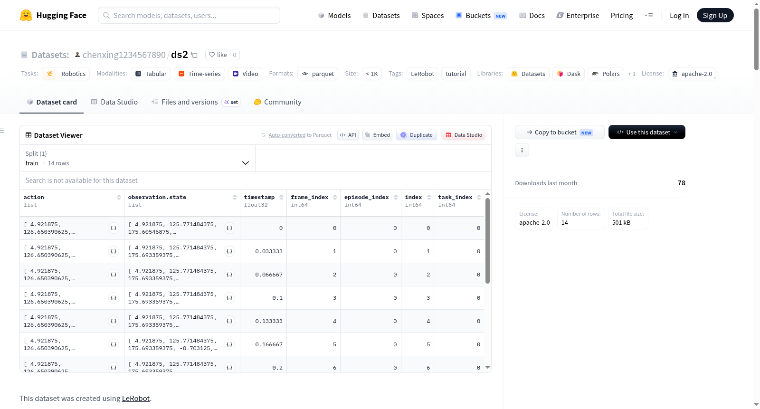
Task: Open Docs in the top navigation
Action: click(532, 15)
